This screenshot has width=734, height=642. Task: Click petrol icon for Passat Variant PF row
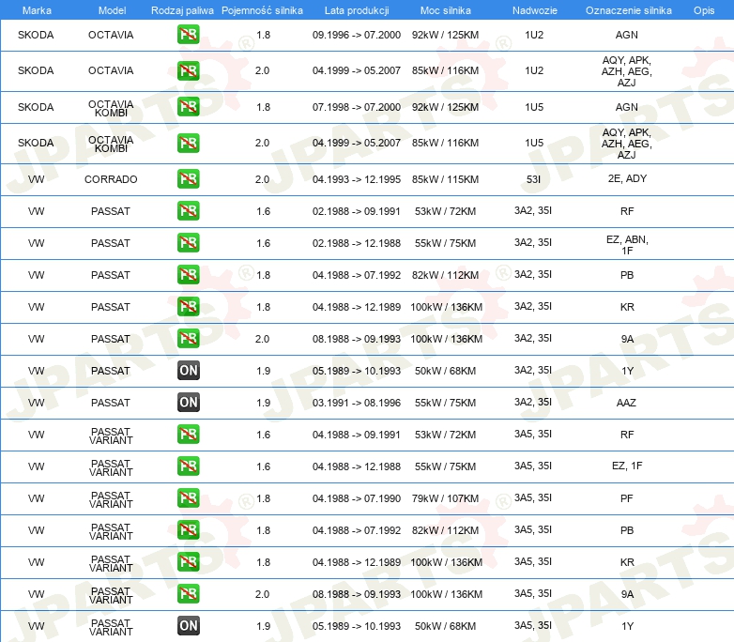[x=188, y=497]
